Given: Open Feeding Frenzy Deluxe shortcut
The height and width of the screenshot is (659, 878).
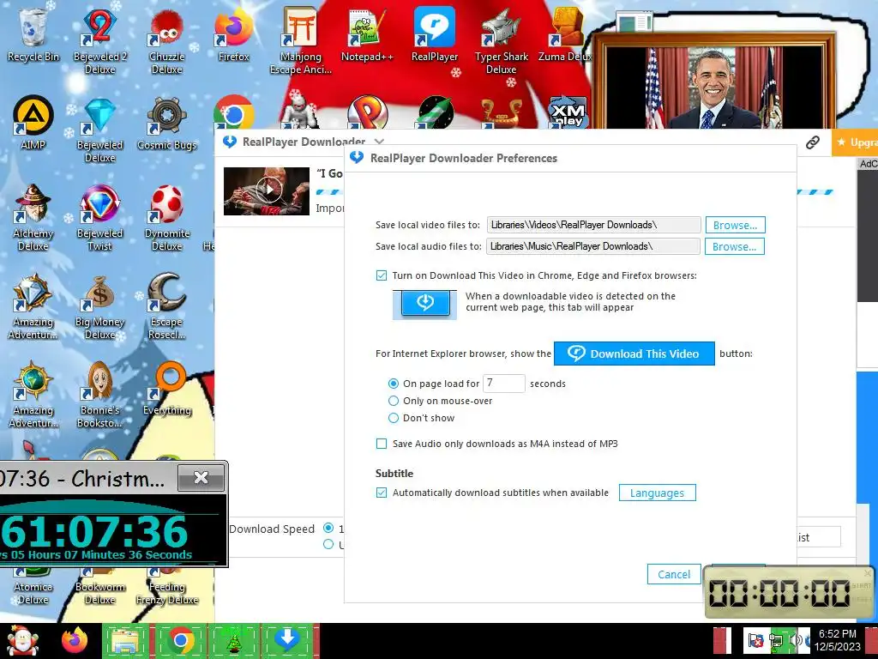Looking at the screenshot, I should coord(167,587).
